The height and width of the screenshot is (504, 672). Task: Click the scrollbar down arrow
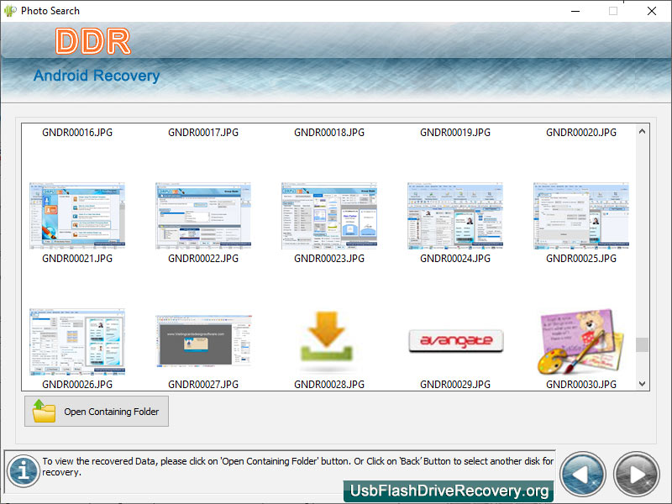click(642, 384)
